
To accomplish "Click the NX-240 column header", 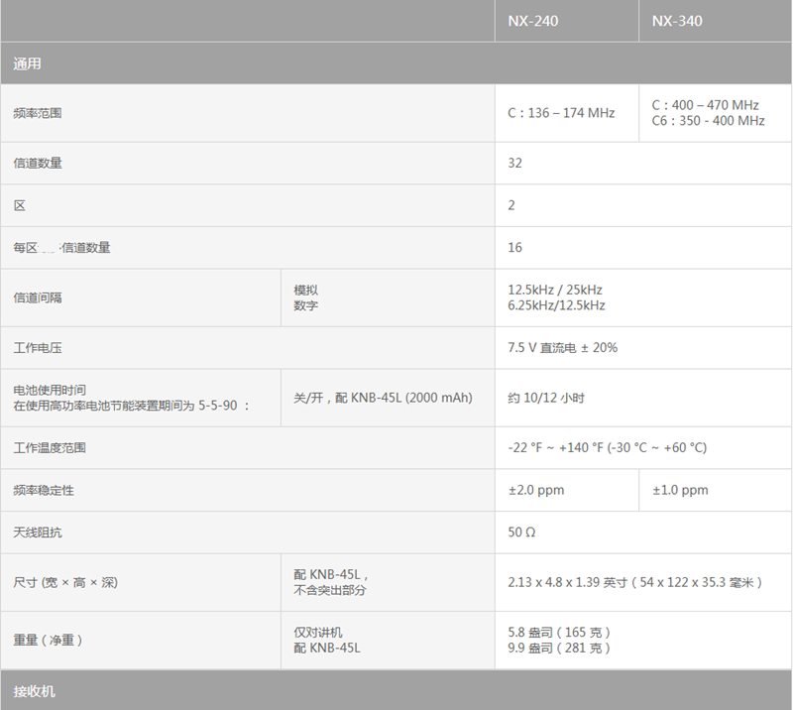I will click(x=533, y=21).
